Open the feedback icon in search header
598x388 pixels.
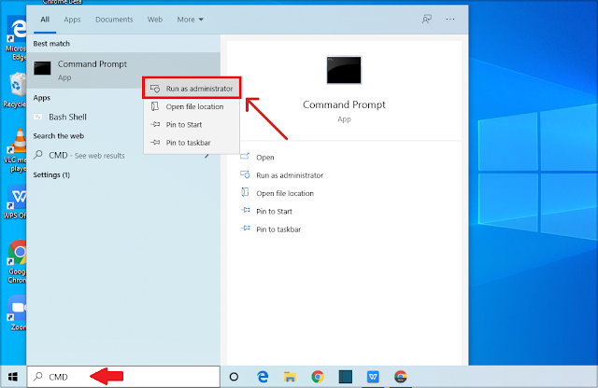pos(427,19)
